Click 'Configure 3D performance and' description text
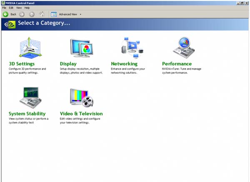Image resolution: width=250 pixels, height=182 pixels. [x=27, y=69]
